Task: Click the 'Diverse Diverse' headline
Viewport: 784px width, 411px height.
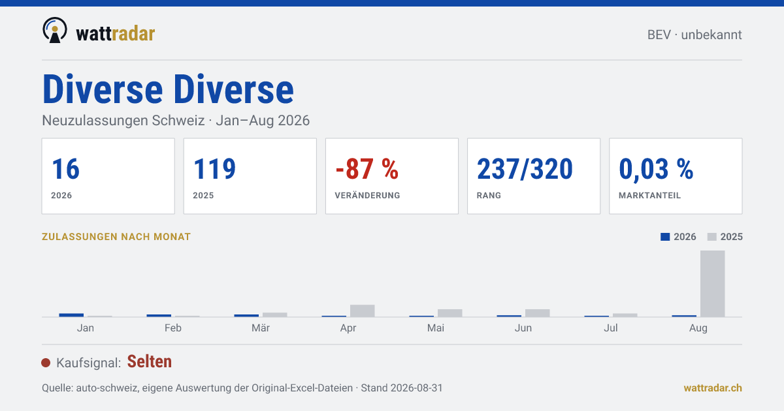Action: pyautogui.click(x=168, y=89)
